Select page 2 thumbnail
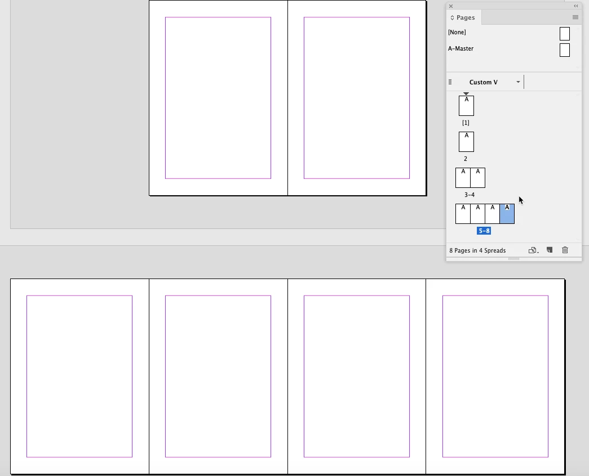 (x=466, y=142)
